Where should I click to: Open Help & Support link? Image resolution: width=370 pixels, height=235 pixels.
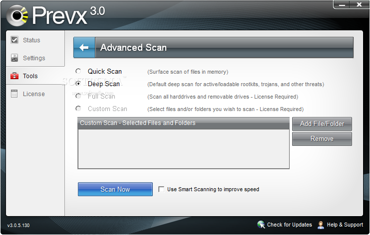[x=345, y=225]
